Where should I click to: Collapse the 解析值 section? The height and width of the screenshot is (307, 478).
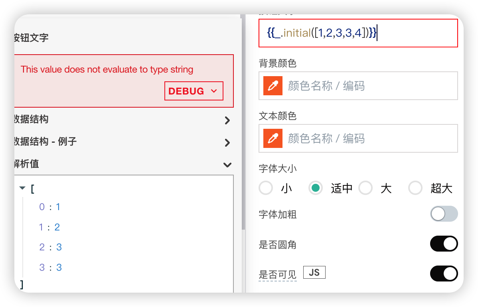[x=227, y=165]
